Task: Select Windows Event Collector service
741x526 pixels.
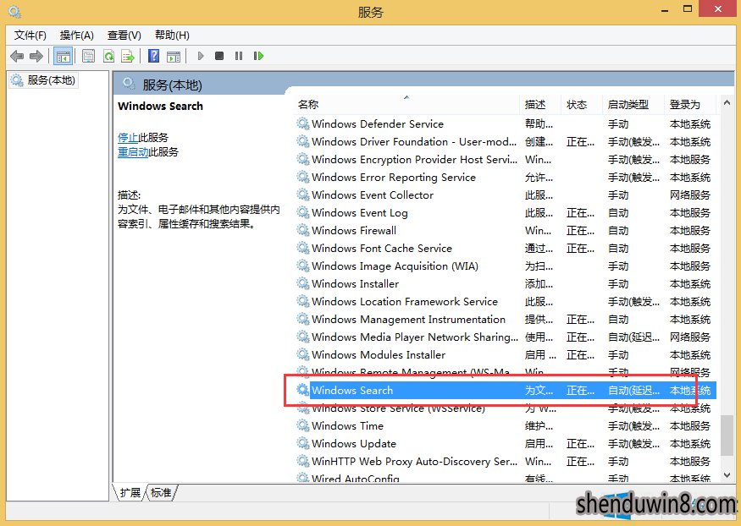Action: click(x=506, y=195)
